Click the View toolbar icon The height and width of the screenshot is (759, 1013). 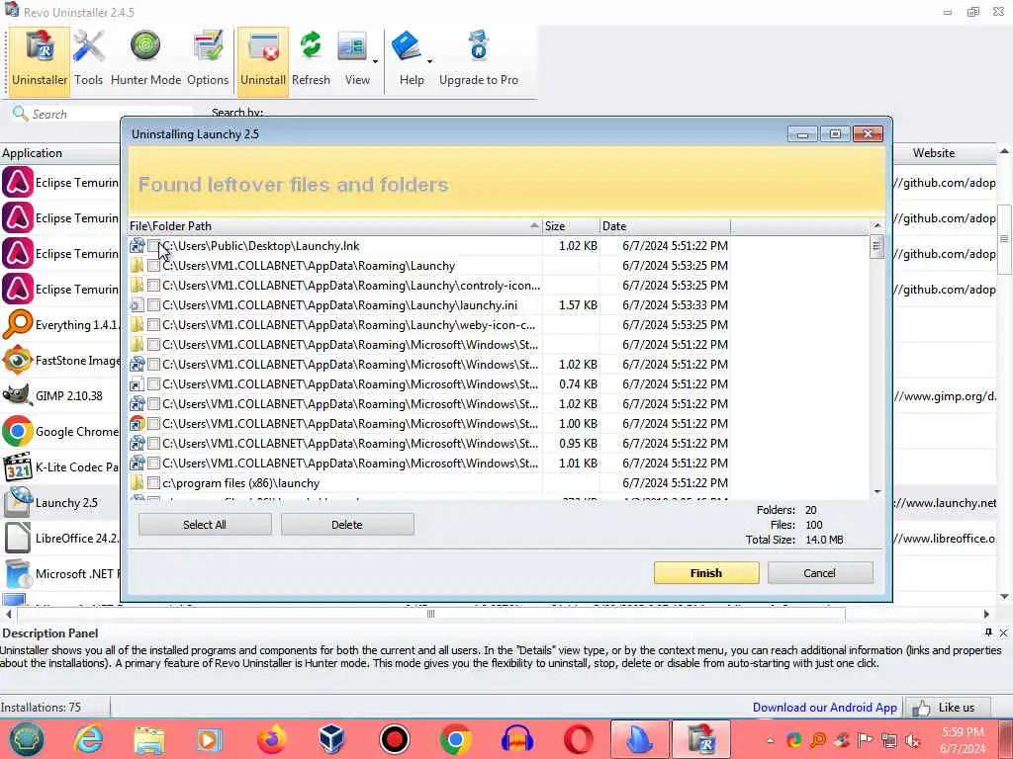pyautogui.click(x=353, y=60)
